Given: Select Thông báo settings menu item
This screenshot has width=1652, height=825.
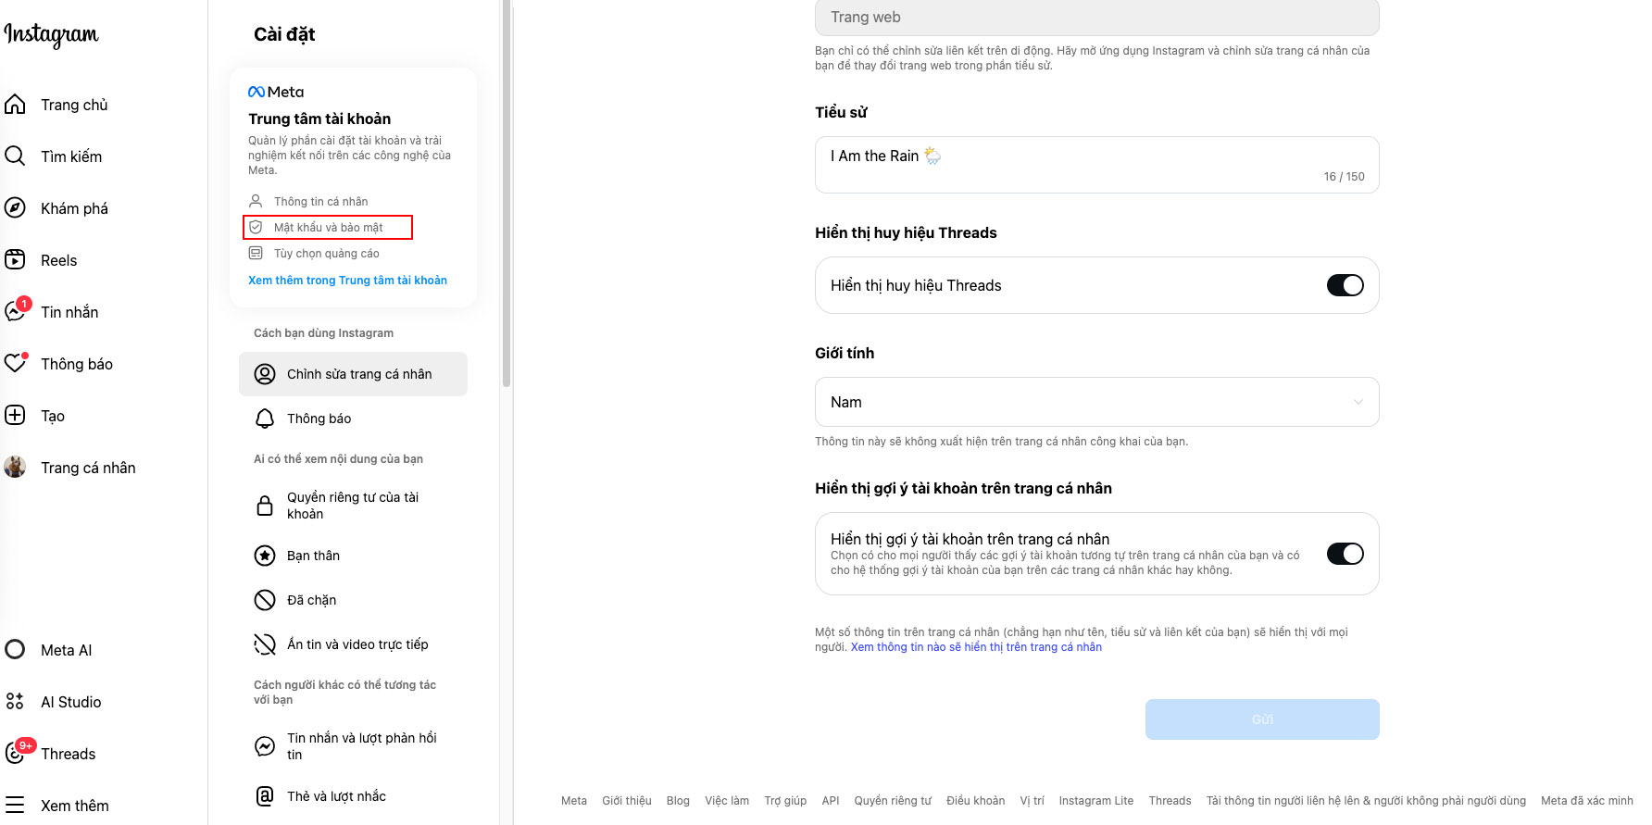Looking at the screenshot, I should [353, 419].
